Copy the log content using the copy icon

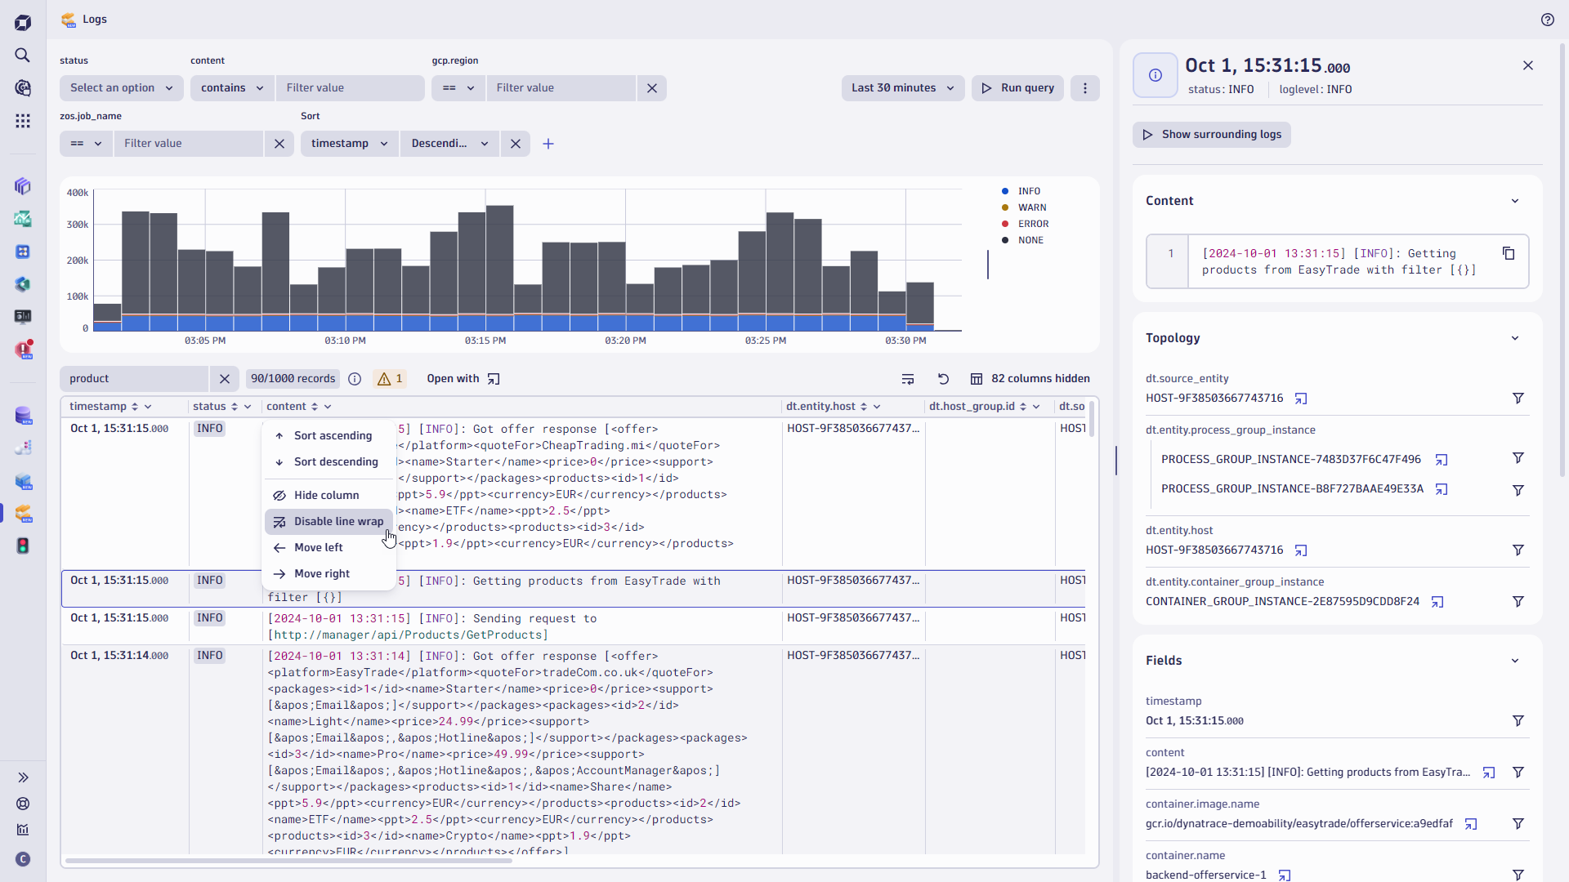pos(1508,253)
